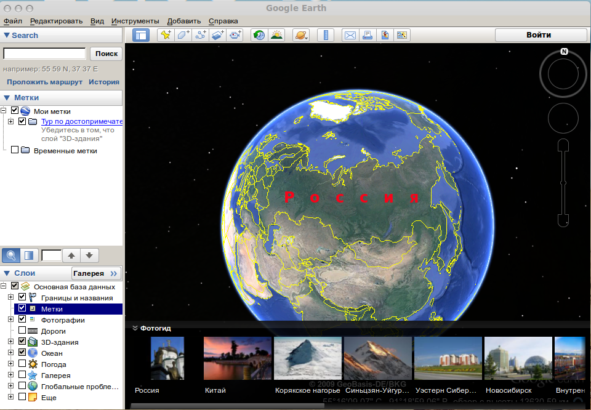
Task: Open the Файл menu
Action: pos(13,21)
